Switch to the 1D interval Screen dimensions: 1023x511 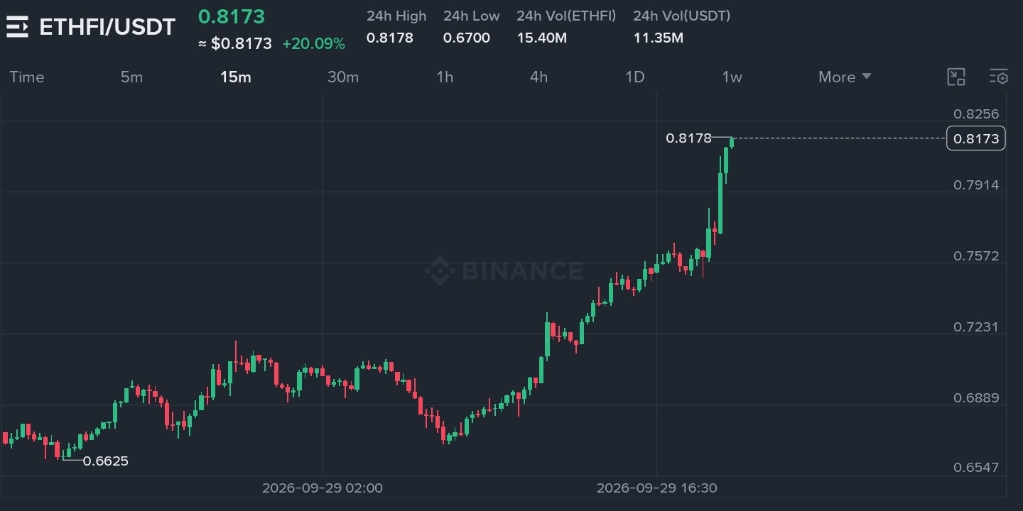[634, 77]
